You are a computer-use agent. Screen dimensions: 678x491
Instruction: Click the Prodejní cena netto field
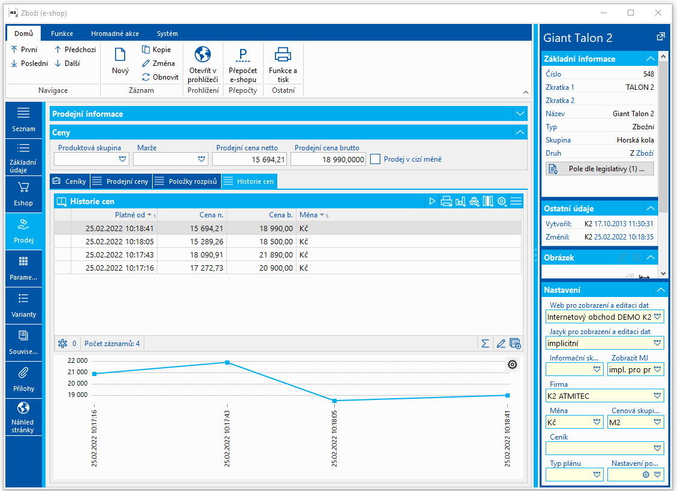tap(250, 159)
